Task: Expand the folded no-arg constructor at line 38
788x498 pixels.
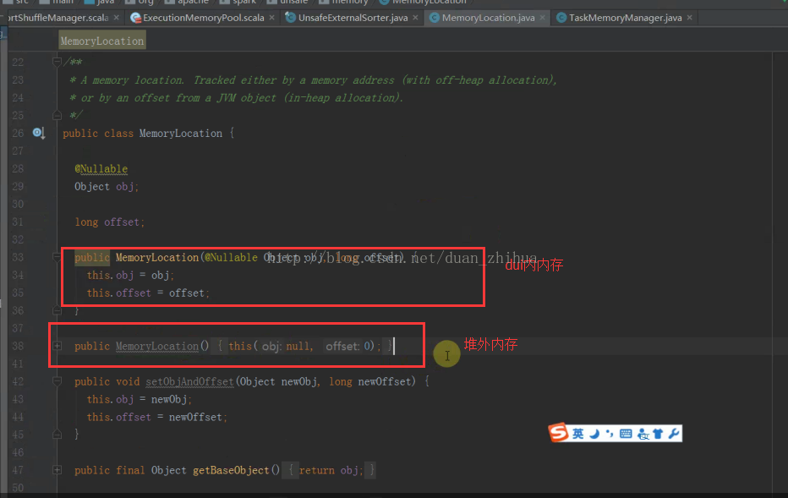Action: tap(57, 346)
